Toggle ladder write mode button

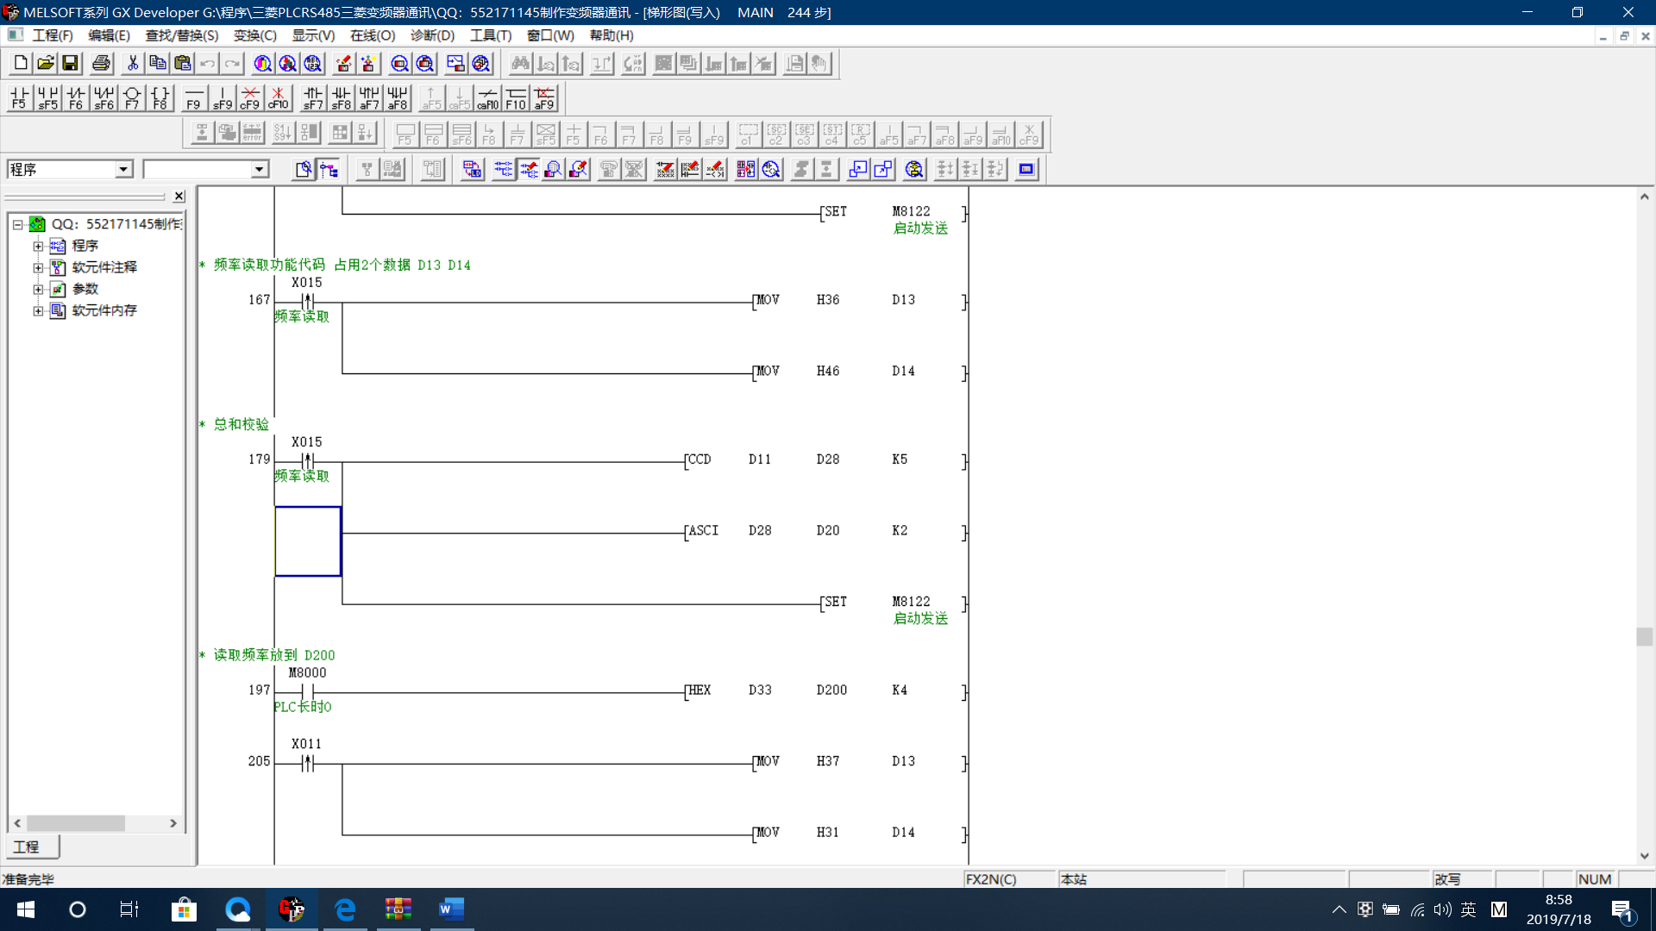529,169
